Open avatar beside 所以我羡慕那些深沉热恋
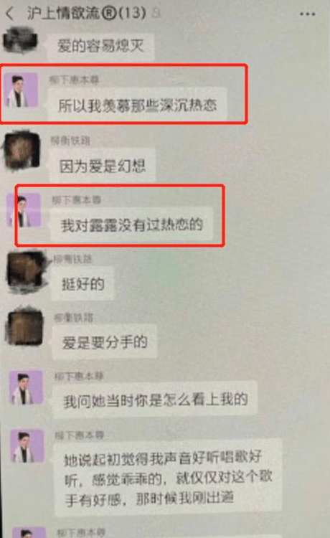This screenshot has width=330, height=538. [22, 90]
